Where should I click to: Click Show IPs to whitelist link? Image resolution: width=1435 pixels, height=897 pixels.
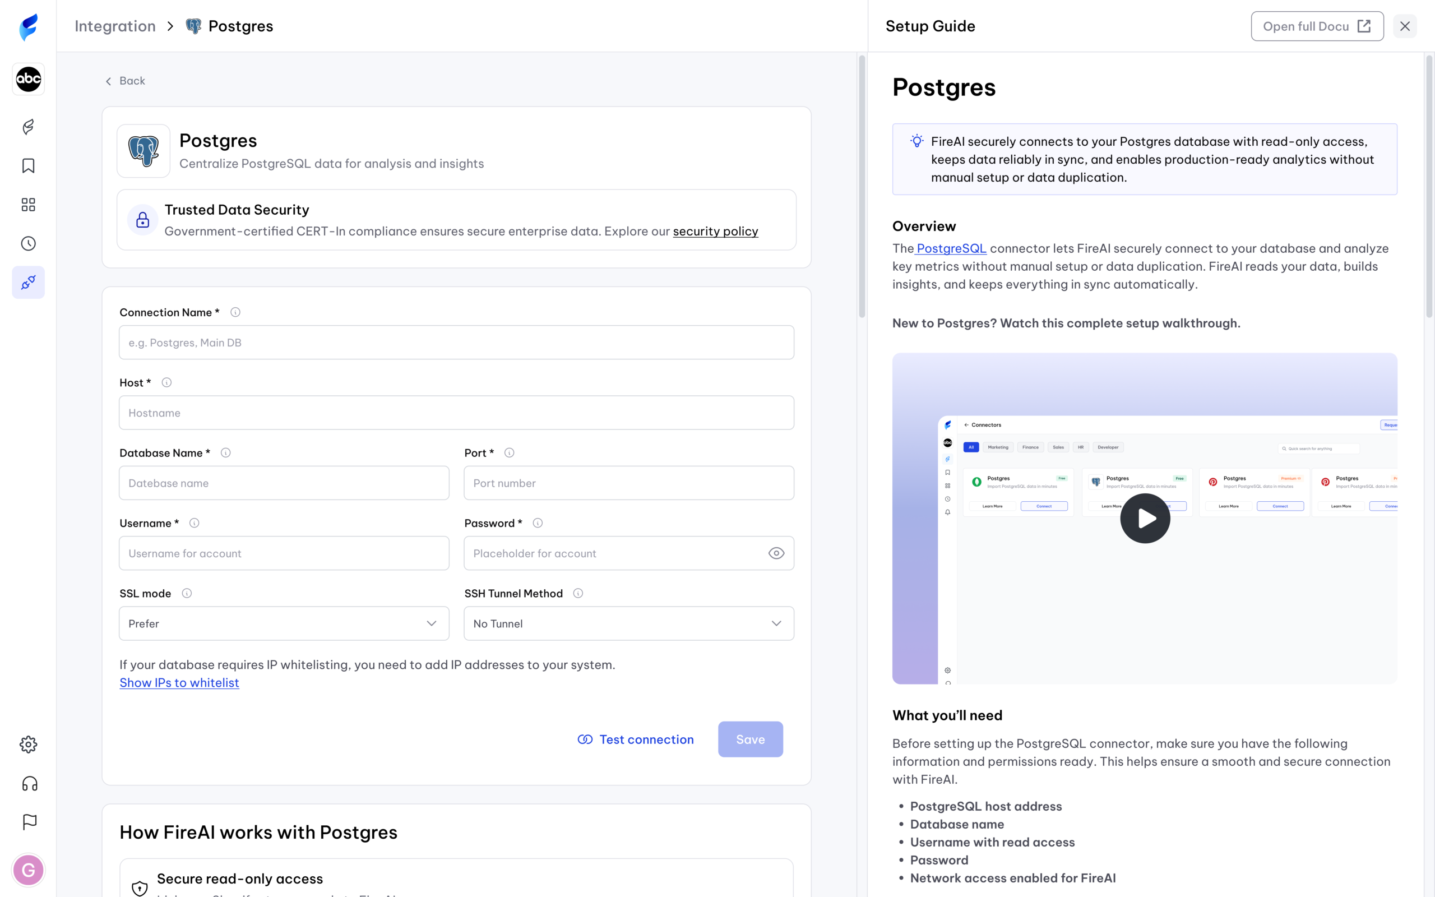click(x=179, y=683)
